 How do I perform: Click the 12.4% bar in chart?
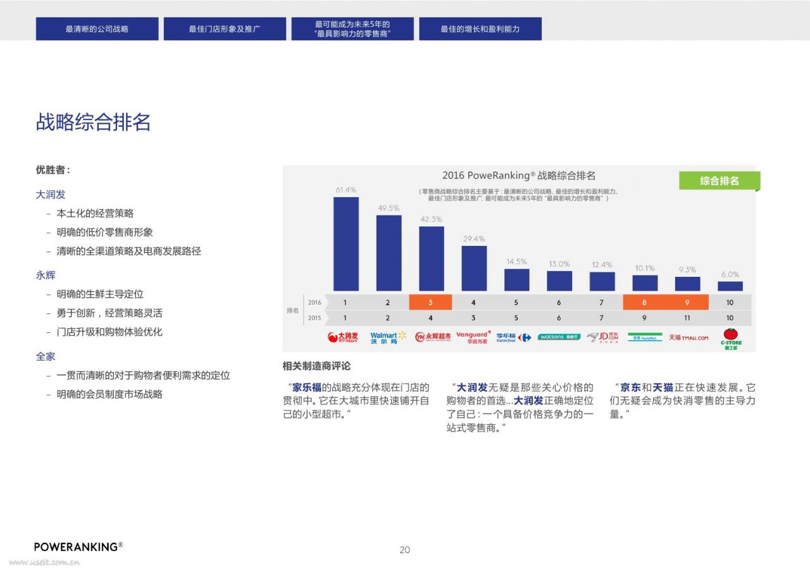click(602, 281)
